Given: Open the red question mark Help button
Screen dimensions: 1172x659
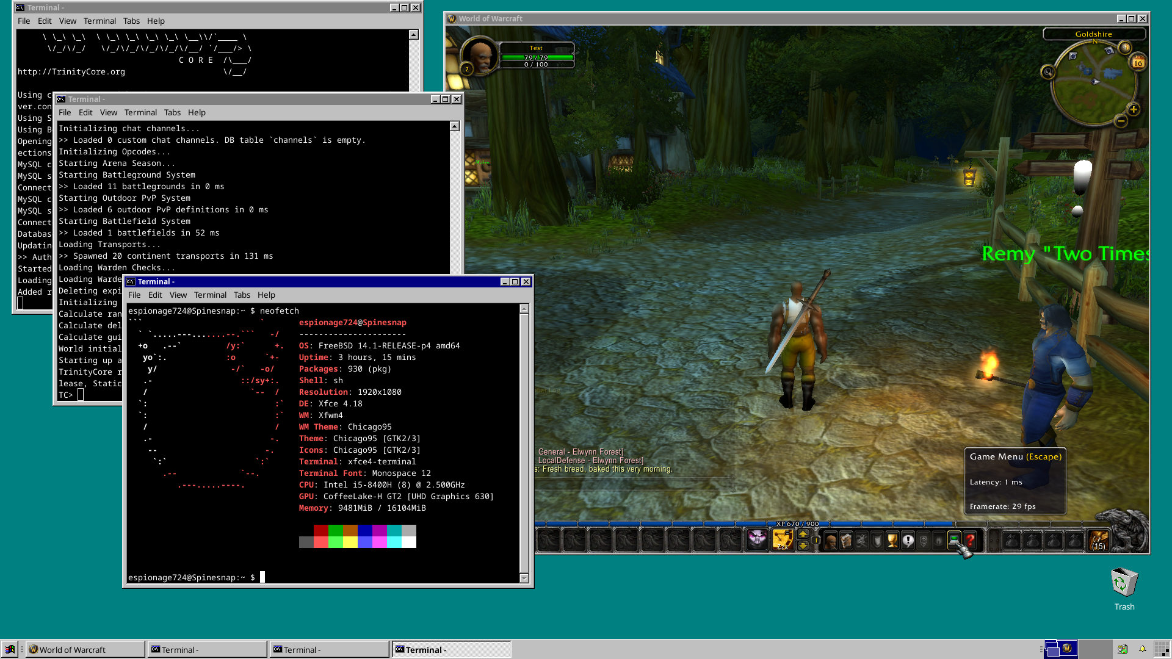Looking at the screenshot, I should 970,541.
